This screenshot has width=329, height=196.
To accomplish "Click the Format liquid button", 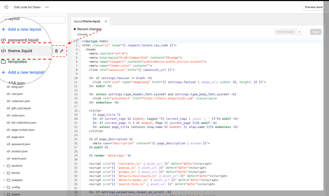I will click(285, 32).
